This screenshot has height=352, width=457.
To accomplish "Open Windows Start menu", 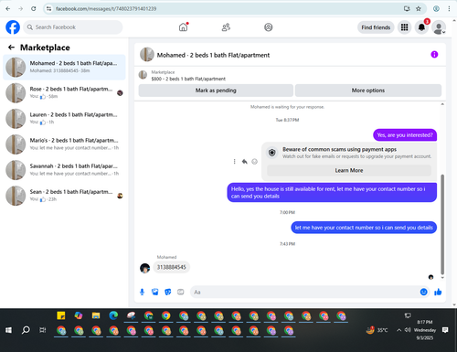I will coord(8,330).
